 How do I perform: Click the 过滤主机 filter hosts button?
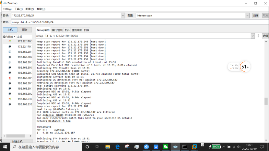[18, 141]
